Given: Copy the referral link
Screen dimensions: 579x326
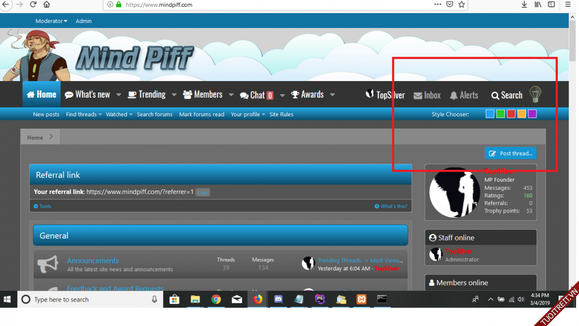Looking at the screenshot, I should point(203,192).
